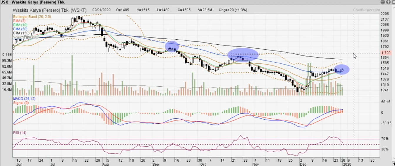This screenshot has width=395, height=166.
Task: Click the minus icon in the chart header
Action: coord(382,2)
